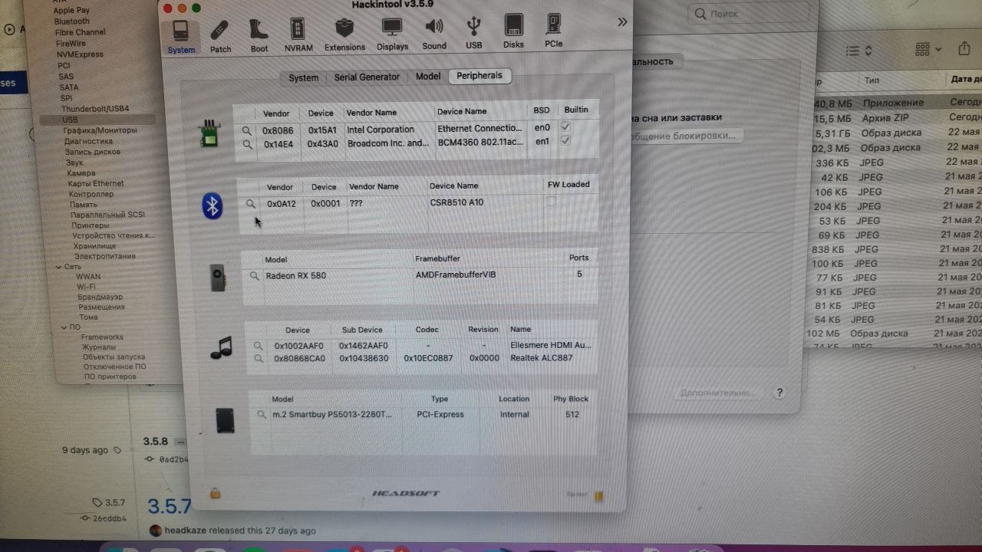Click magnifier icon for Ellesmere HDMI audio row
Viewport: 982px width, 552px height.
point(259,346)
